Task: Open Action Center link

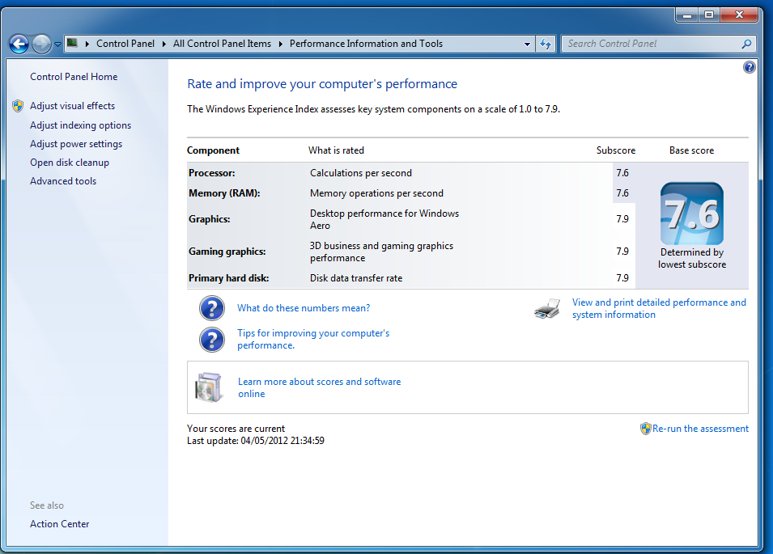Action: pyautogui.click(x=60, y=524)
